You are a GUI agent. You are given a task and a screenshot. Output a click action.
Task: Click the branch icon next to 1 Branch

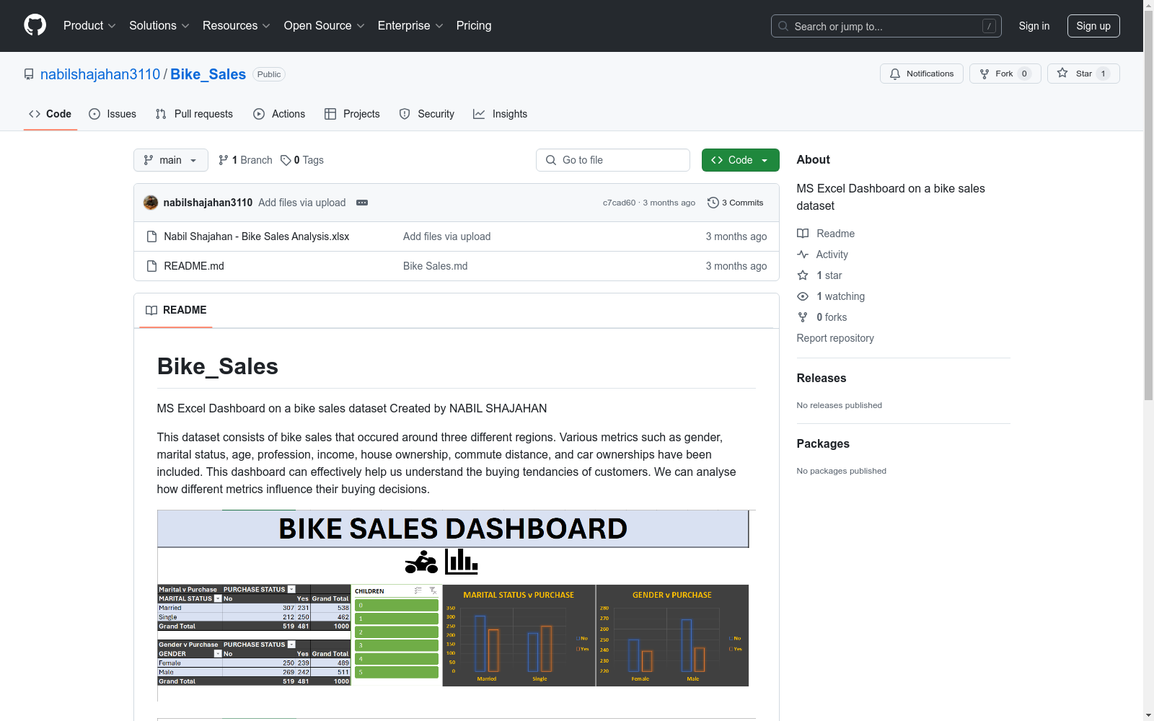pyautogui.click(x=224, y=160)
